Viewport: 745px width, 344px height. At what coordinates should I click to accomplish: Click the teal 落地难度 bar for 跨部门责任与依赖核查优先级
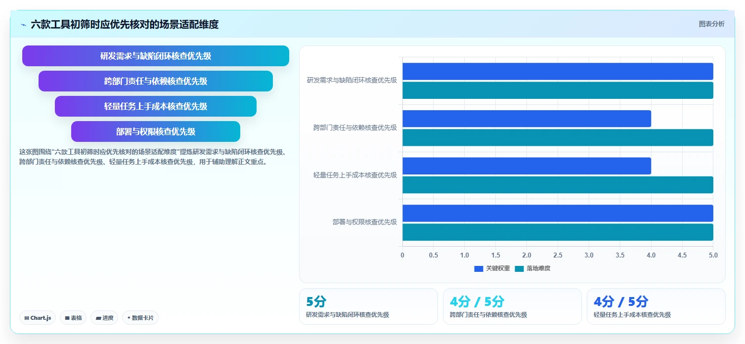[x=558, y=137]
